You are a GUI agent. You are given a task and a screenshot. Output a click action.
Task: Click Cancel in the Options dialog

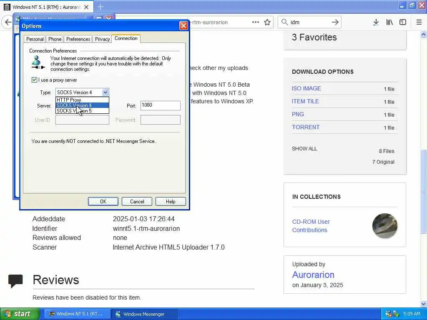(137, 201)
